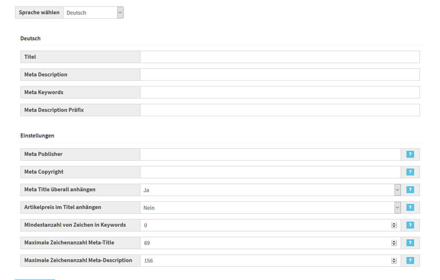Focus the Meta Copyright input field
Image resolution: width=440 pixels, height=280 pixels.
(x=270, y=172)
